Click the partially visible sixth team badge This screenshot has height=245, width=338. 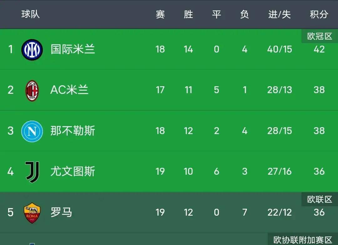point(32,244)
